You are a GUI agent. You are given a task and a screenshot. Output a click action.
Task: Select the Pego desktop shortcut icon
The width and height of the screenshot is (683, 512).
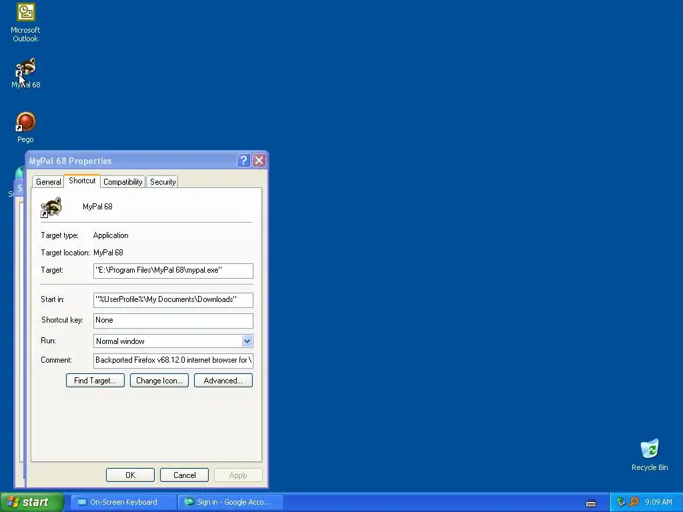25,127
